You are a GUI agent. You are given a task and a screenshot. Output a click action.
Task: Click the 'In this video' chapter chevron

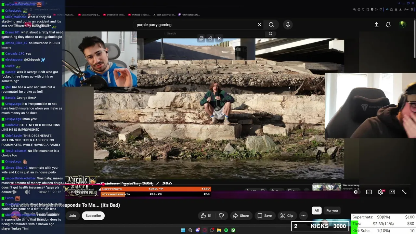[90, 192]
